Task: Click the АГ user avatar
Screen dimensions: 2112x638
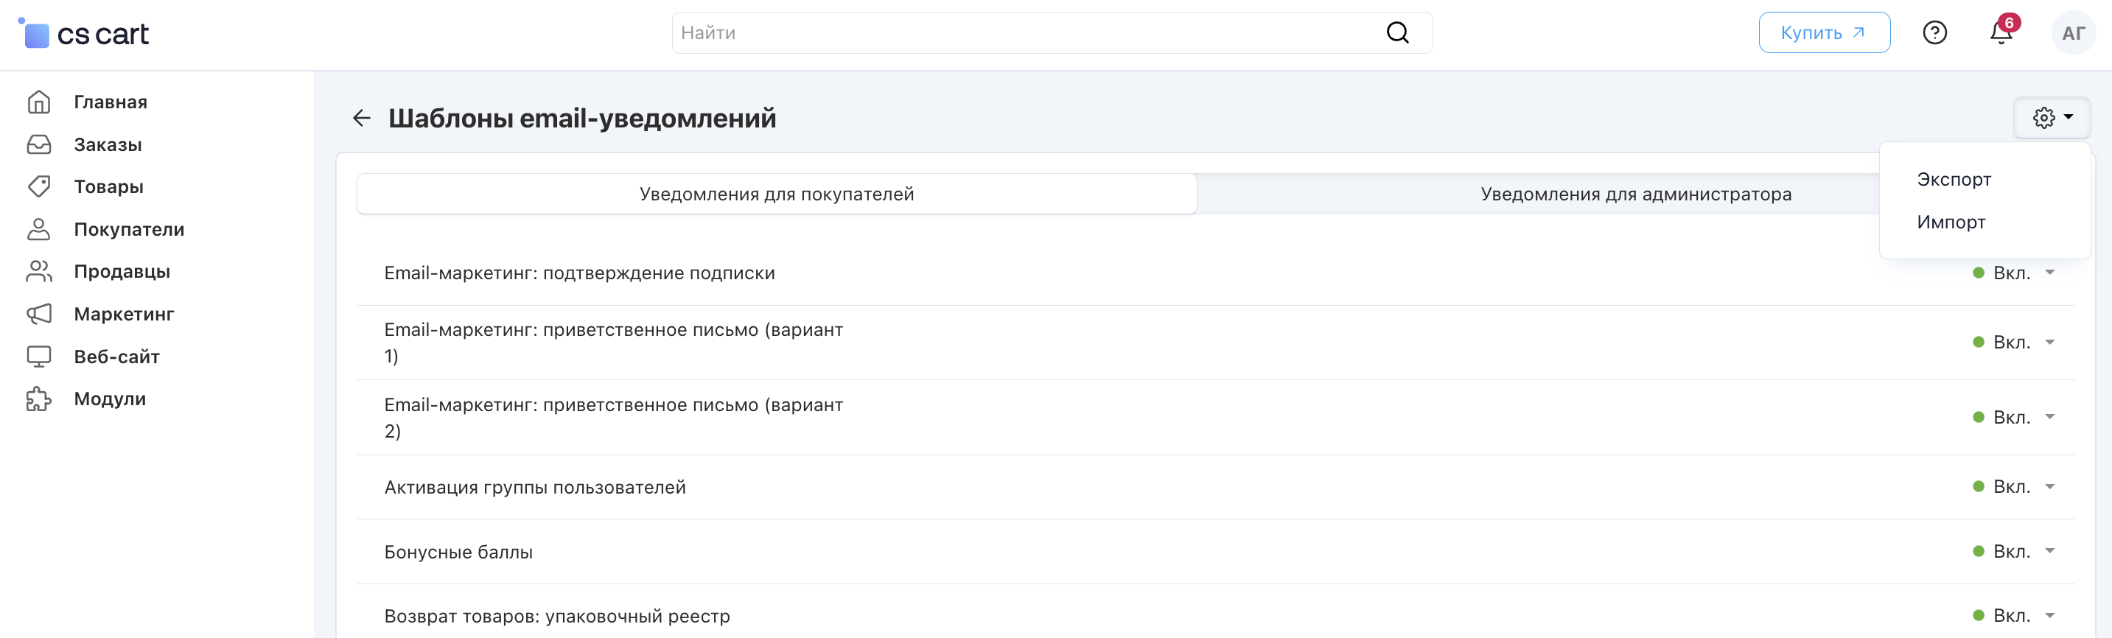Action: tap(2071, 33)
